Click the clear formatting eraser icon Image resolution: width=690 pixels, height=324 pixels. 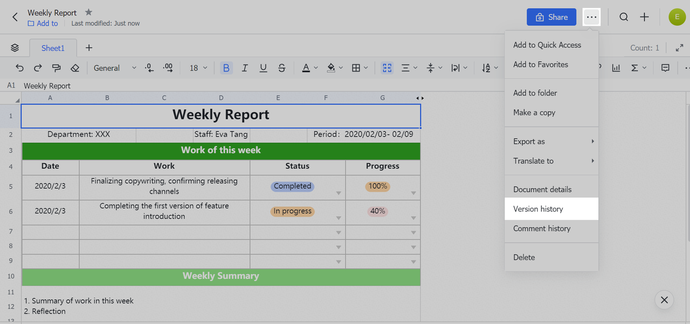point(75,68)
